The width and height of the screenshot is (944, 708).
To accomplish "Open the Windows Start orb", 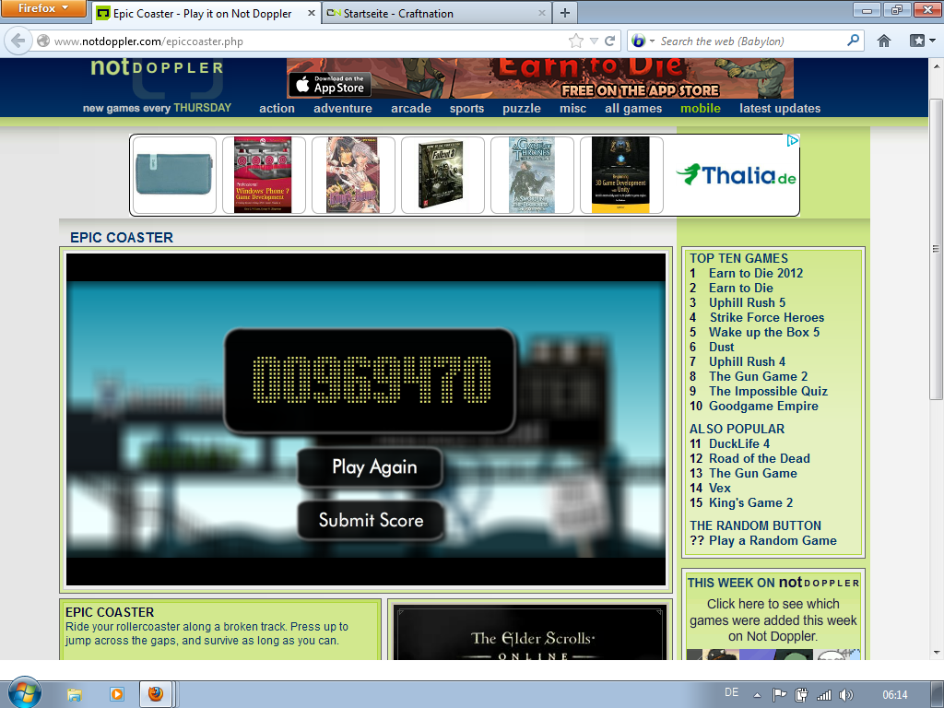I will point(25,691).
